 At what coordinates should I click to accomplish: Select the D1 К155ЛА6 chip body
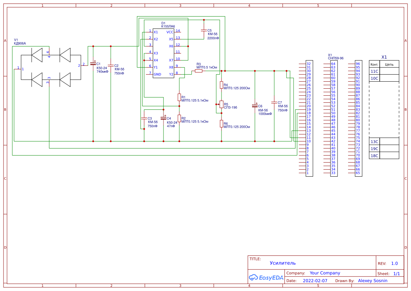(163, 53)
